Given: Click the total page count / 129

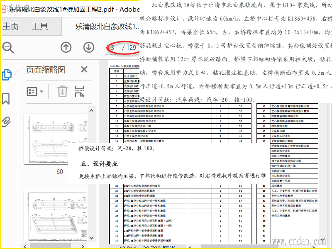Looking at the screenshot, I should tap(129, 48).
